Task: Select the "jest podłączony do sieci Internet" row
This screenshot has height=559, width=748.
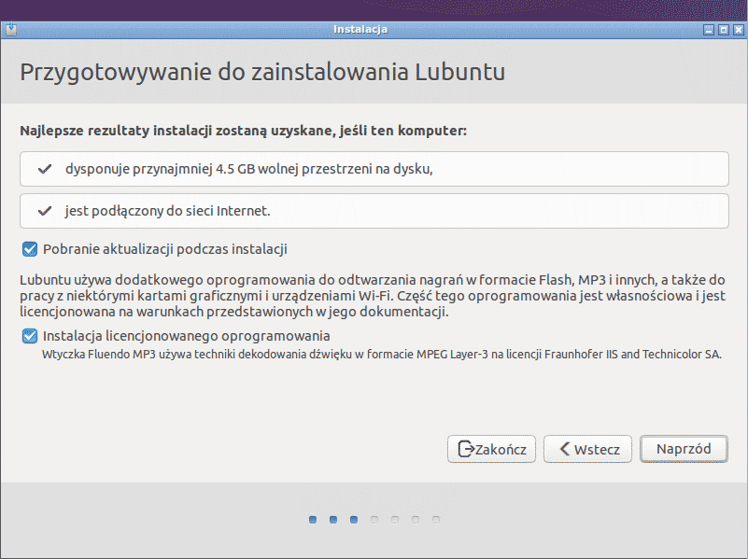Action: pos(374,211)
